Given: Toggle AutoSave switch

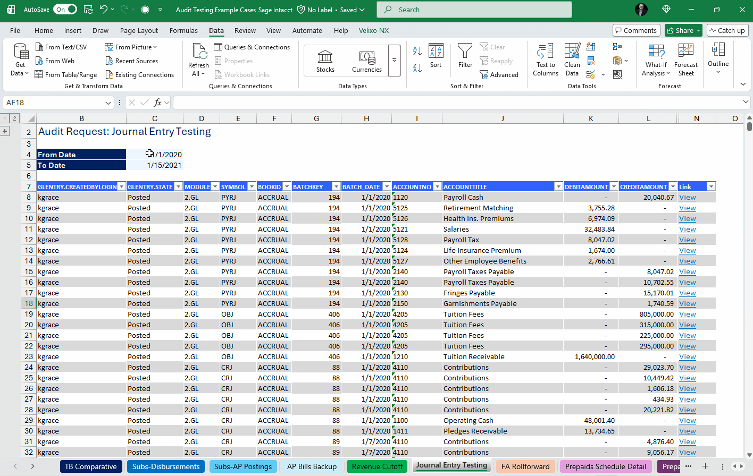Looking at the screenshot, I should pos(65,10).
